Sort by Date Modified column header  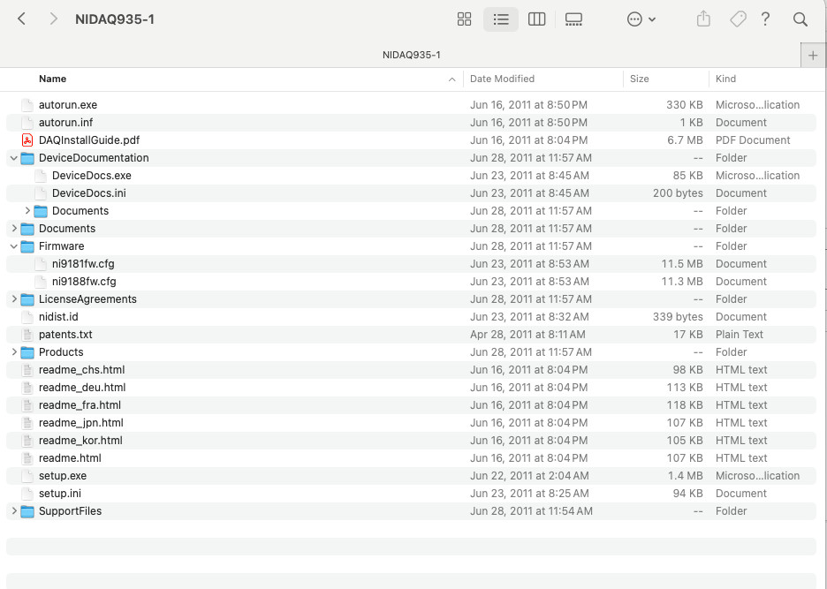(x=502, y=79)
